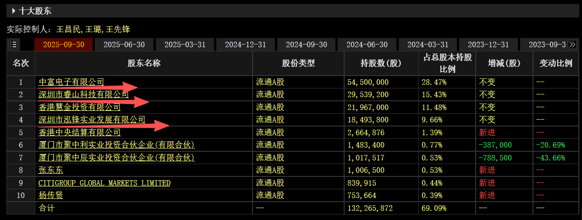This screenshot has height=220, width=582.
Task: Open 深圳市泓锋实业发展有限公司 details
Action: tap(92, 120)
